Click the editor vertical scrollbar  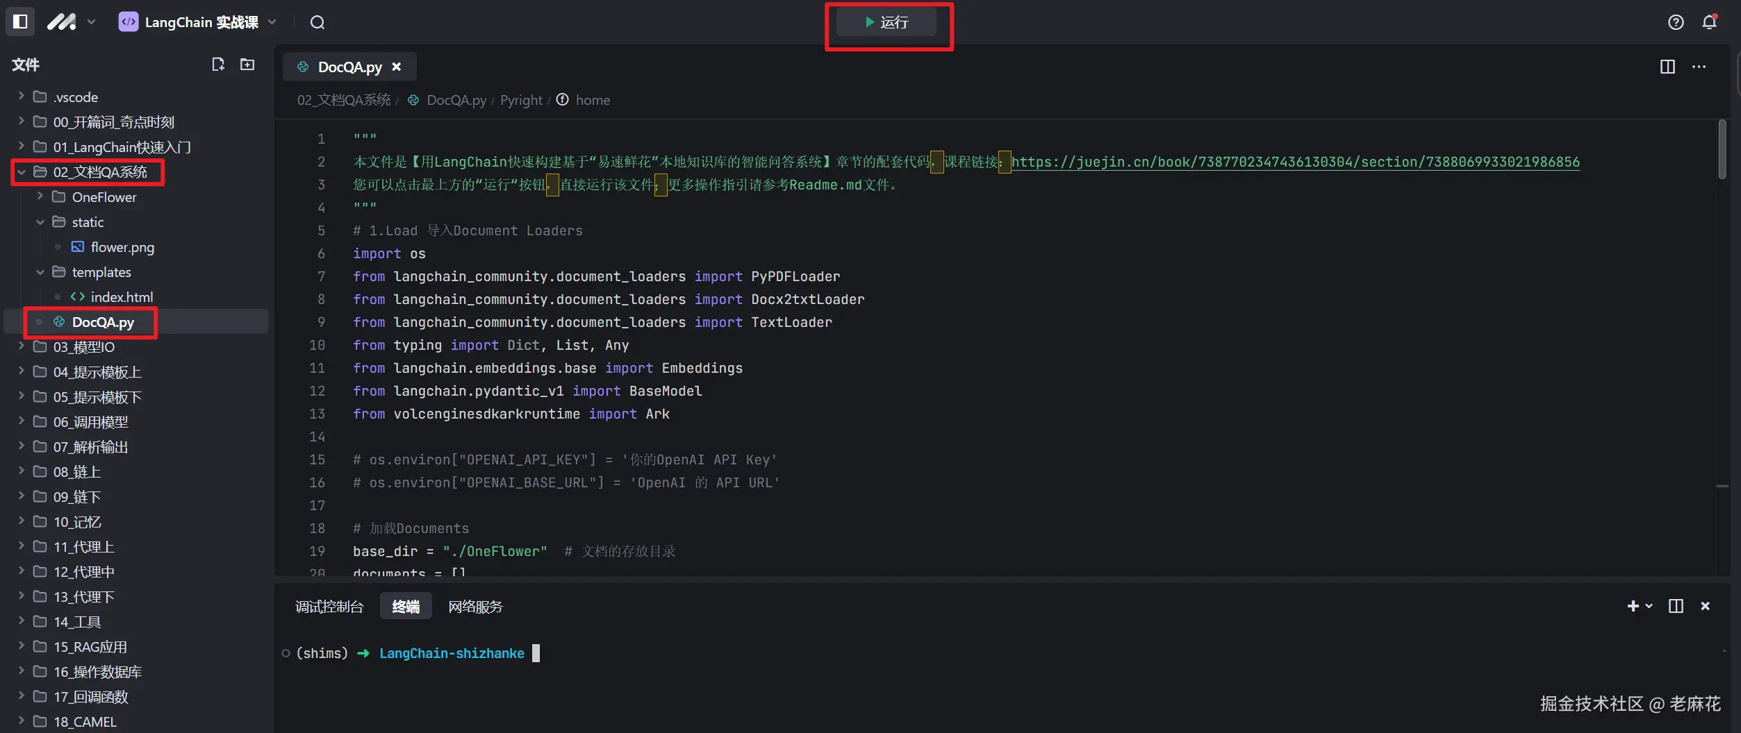click(x=1722, y=149)
